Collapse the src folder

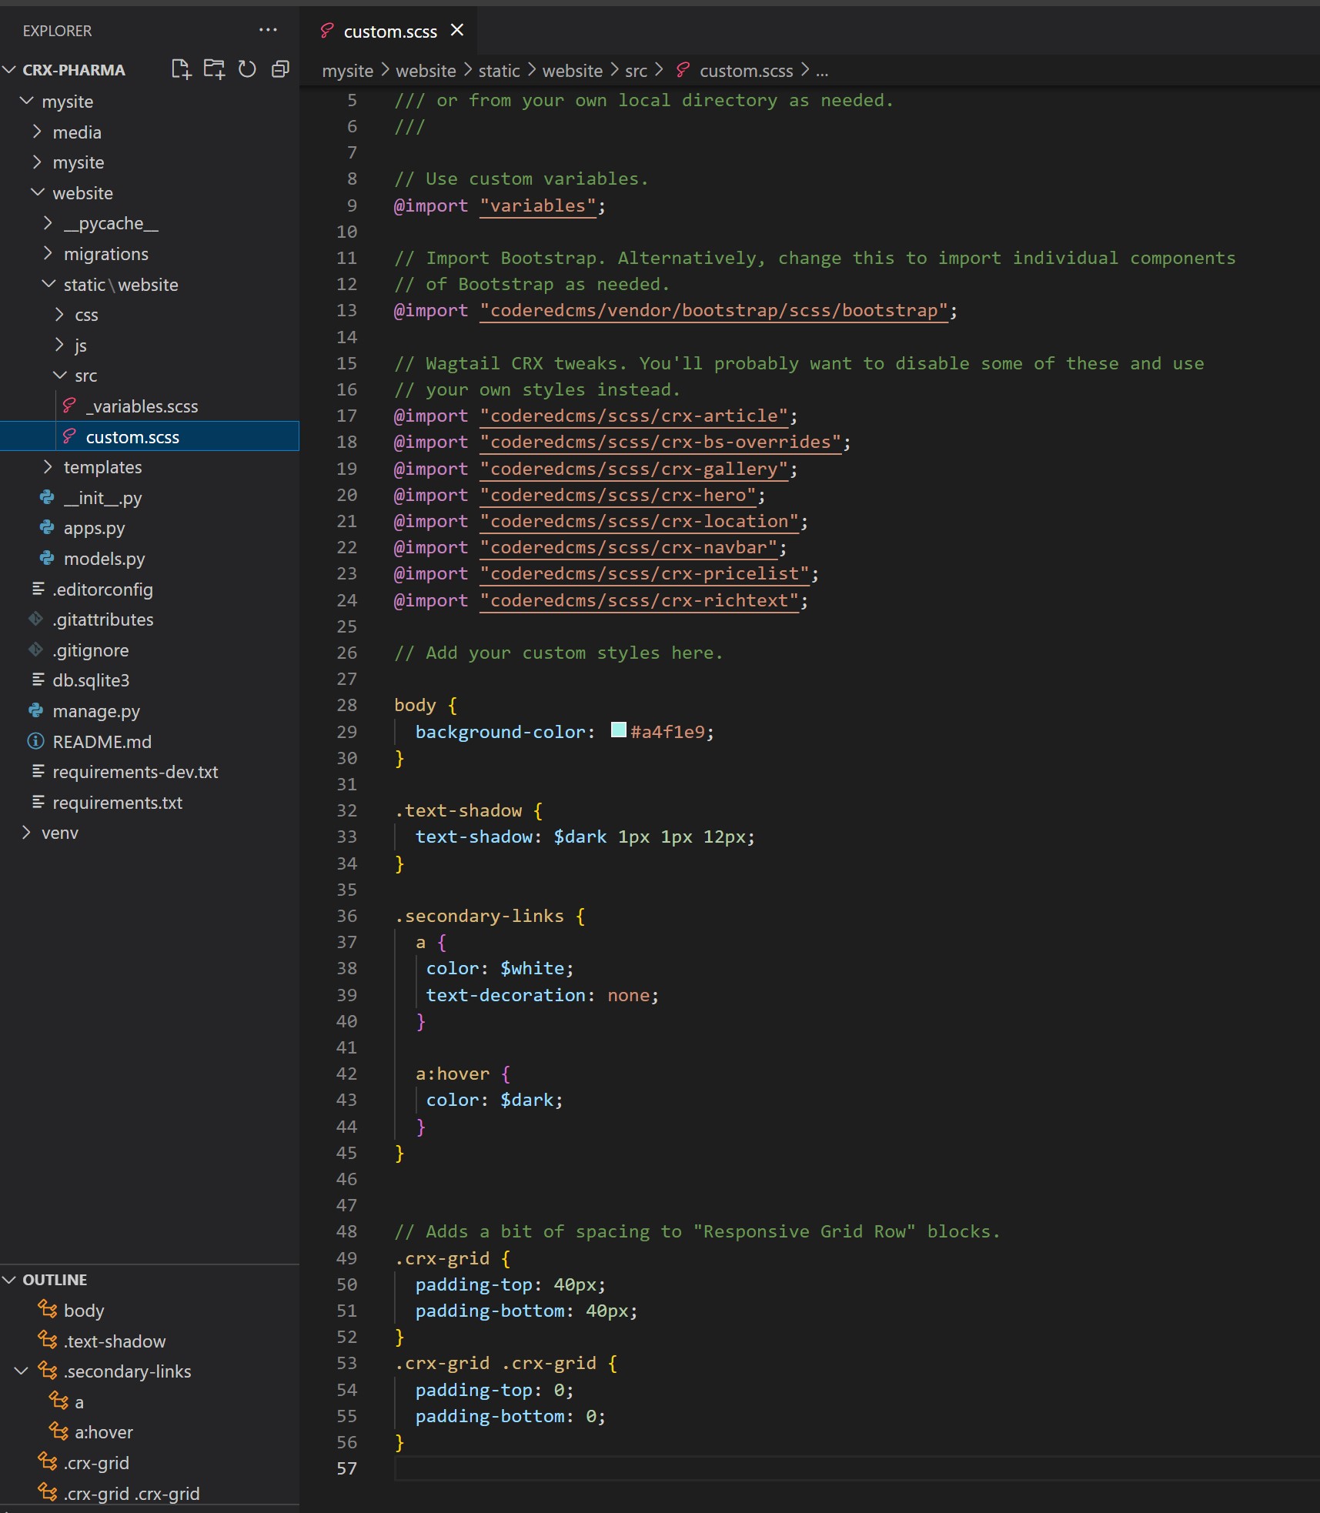pyautogui.click(x=85, y=376)
